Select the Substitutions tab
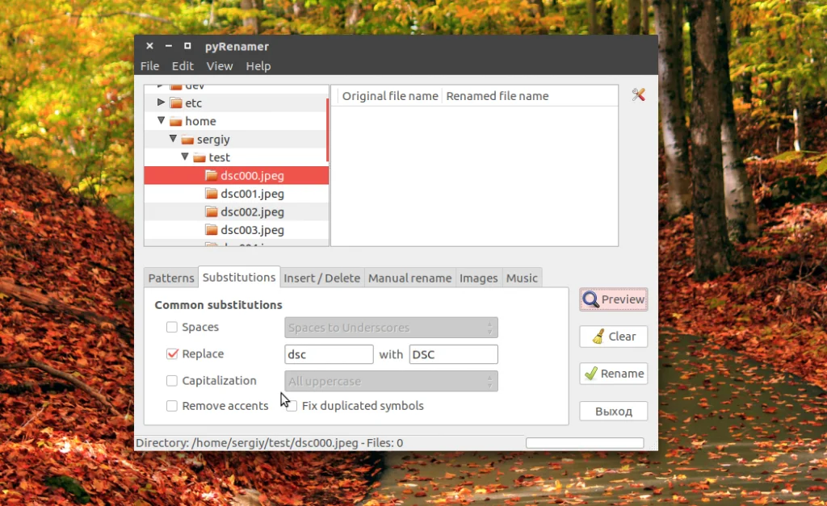Screen dimensions: 827x506 tap(239, 278)
